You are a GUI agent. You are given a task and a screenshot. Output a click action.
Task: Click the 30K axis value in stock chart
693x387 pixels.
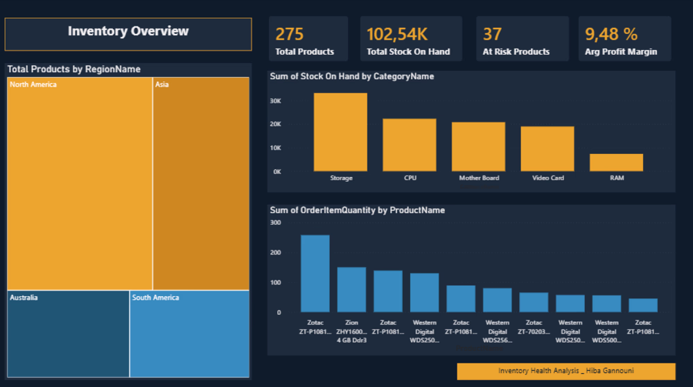click(275, 101)
